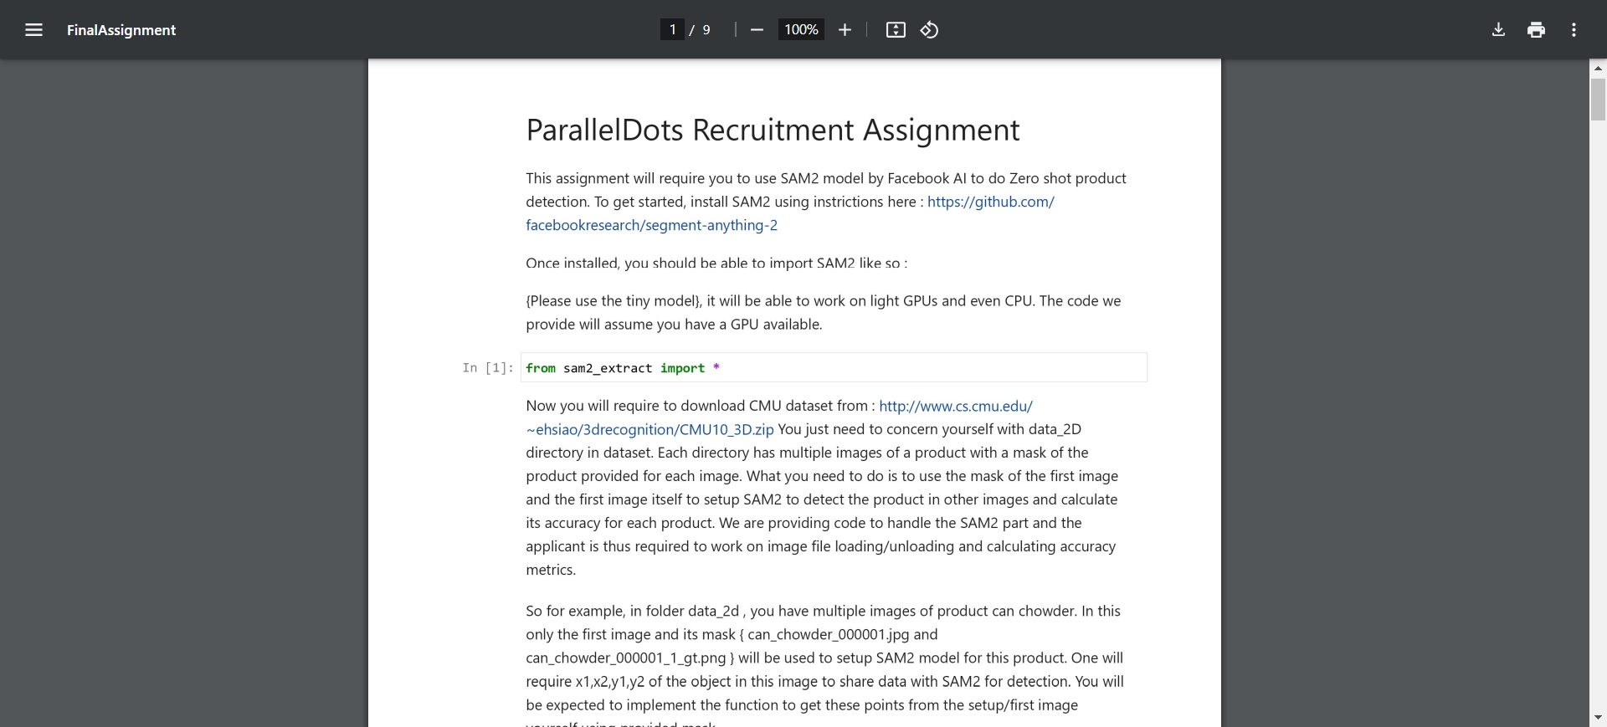Edit the current page number field
Viewport: 1607px width, 727px height.
[672, 30]
